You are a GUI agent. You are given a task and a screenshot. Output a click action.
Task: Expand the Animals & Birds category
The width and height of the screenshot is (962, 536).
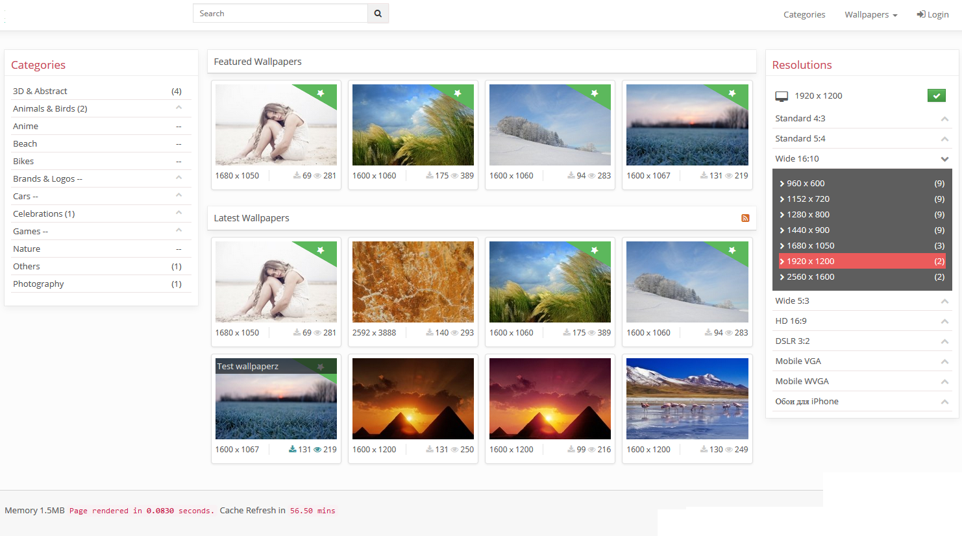click(x=179, y=108)
